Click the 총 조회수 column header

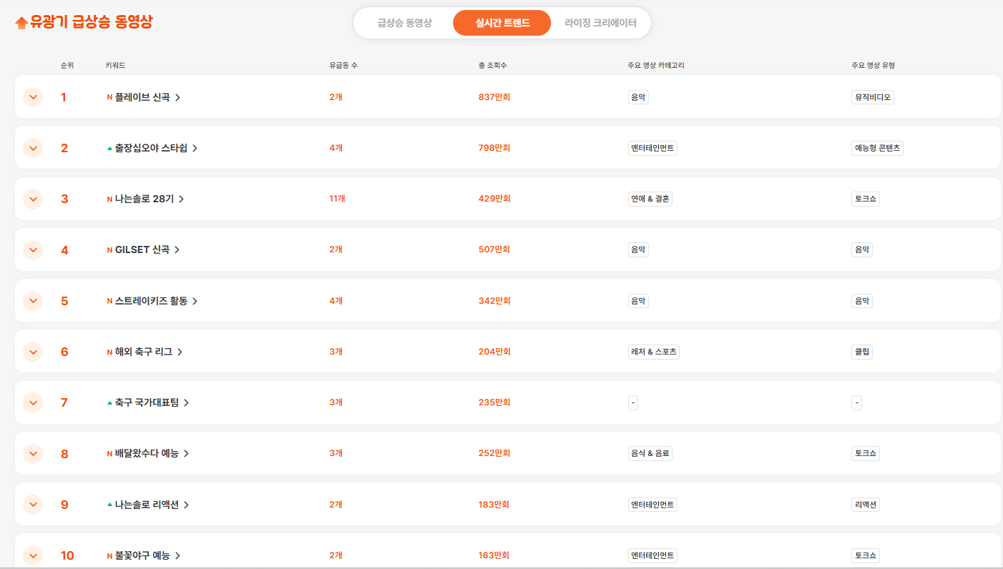[493, 65]
